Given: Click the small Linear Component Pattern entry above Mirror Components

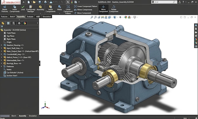Looking at the screenshot, I should [x=86, y=6].
